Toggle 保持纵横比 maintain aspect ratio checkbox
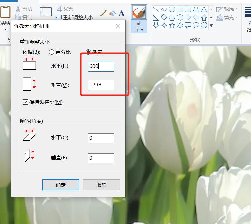251x224 pixels. (x=25, y=102)
